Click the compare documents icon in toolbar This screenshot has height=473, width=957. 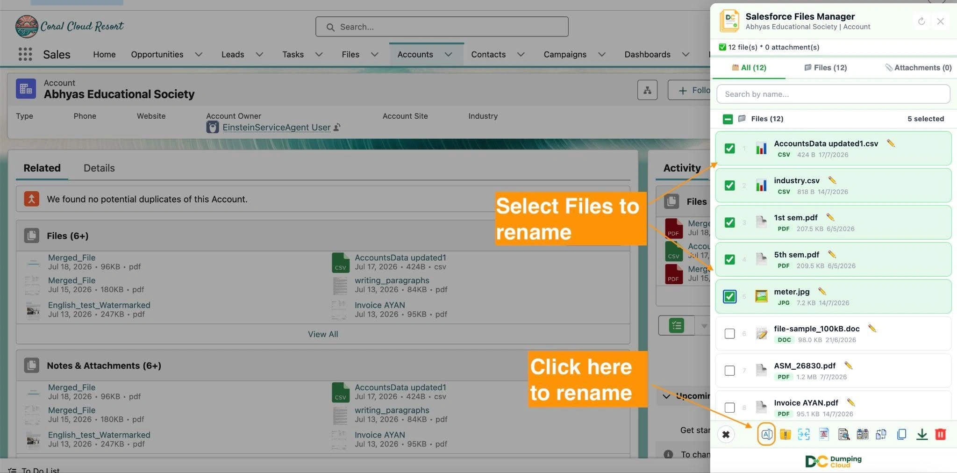coord(863,434)
